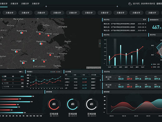Select the Huzhou red map marker

point(40,34)
